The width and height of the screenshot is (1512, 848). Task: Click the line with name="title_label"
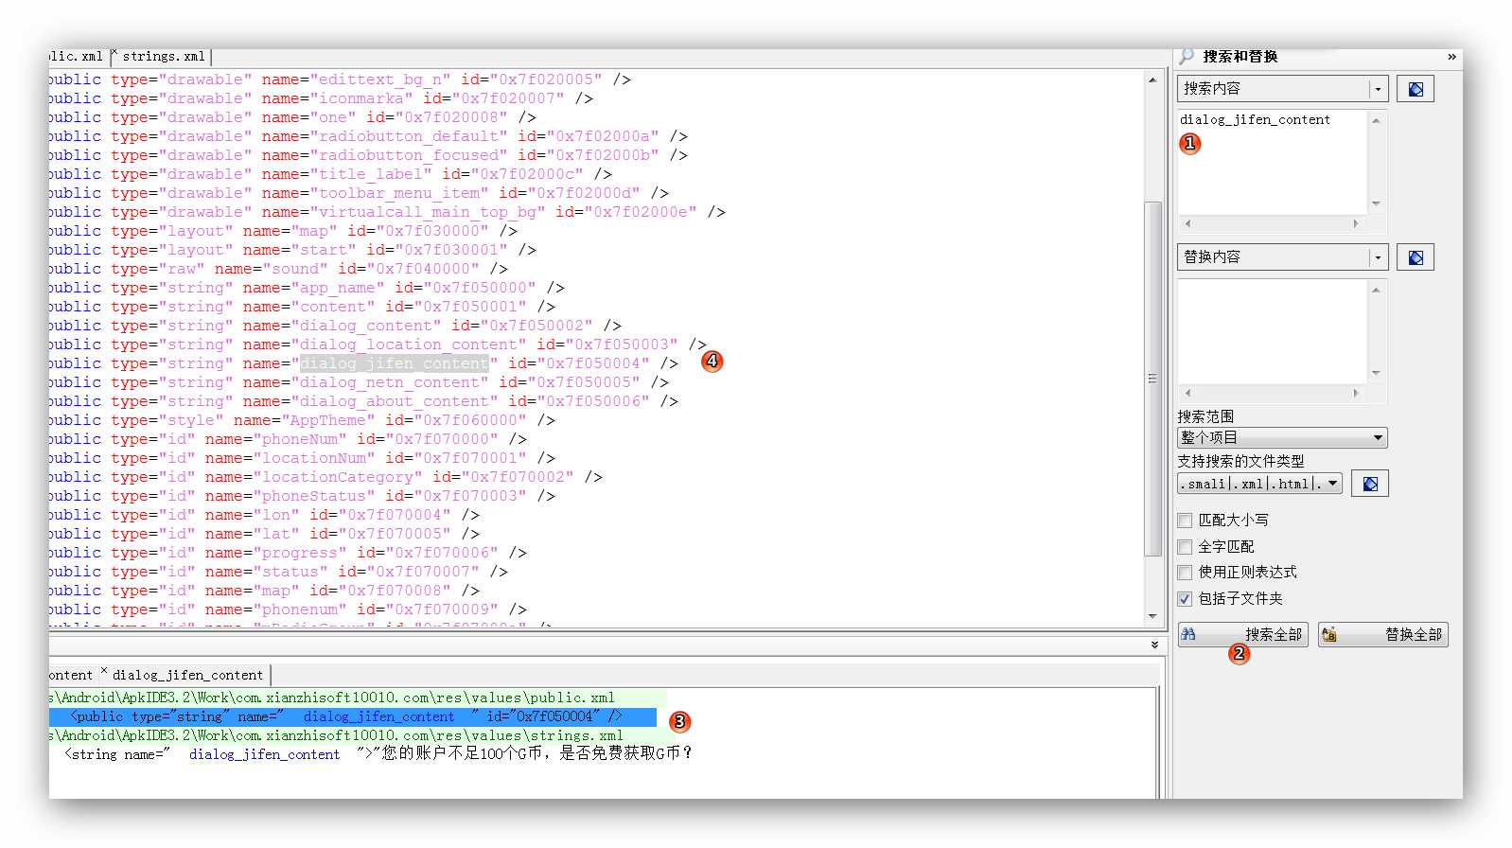pos(331,174)
